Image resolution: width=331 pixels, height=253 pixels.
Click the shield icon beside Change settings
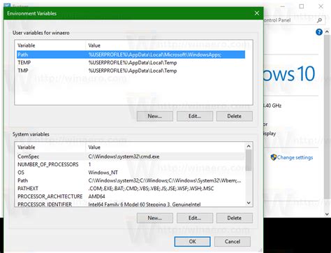point(273,157)
